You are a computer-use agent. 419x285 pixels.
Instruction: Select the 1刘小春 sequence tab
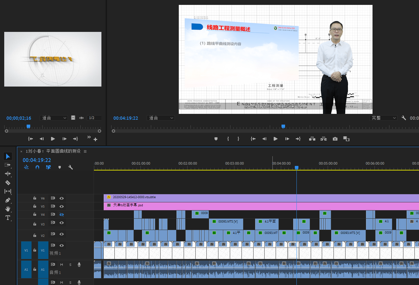[x=53, y=151]
